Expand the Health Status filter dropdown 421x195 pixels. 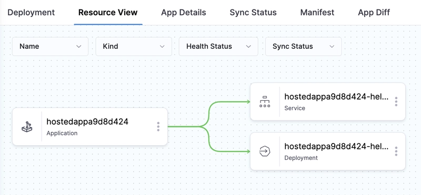click(x=218, y=47)
